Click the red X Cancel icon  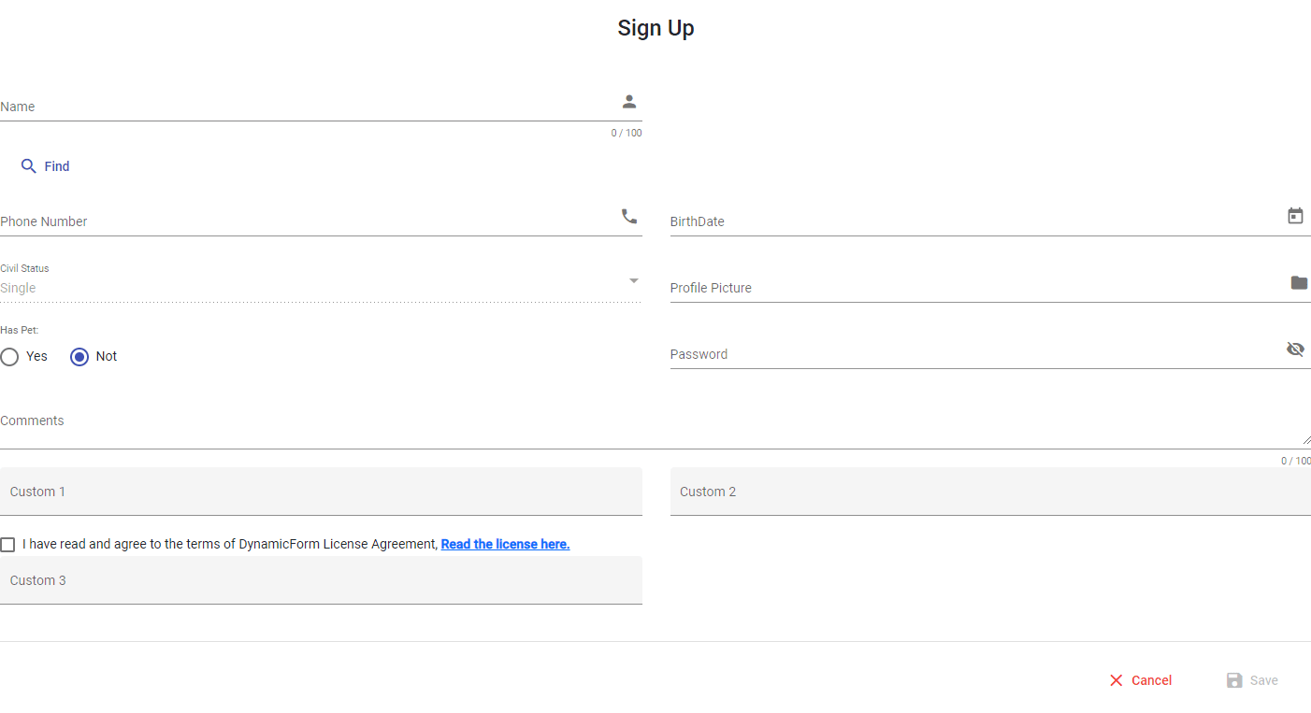(x=1116, y=680)
